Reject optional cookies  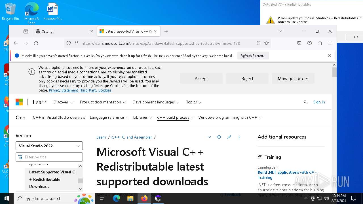[247, 78]
